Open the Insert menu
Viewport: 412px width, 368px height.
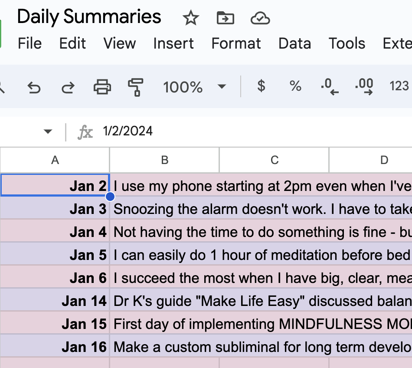pos(173,43)
